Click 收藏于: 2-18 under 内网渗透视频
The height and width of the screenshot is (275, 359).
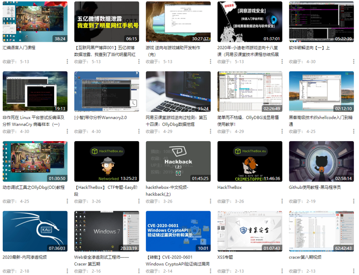(16, 271)
